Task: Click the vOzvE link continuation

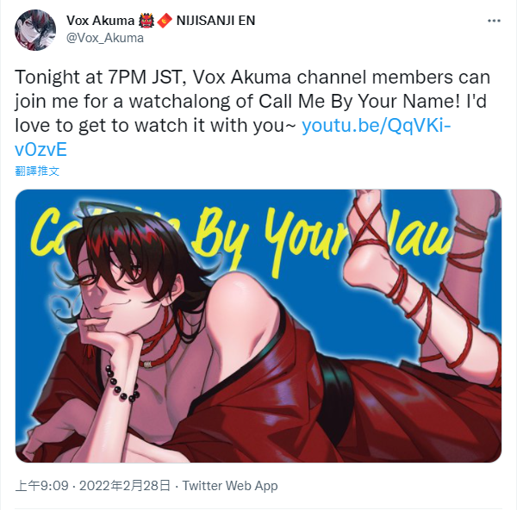Action: point(40,149)
